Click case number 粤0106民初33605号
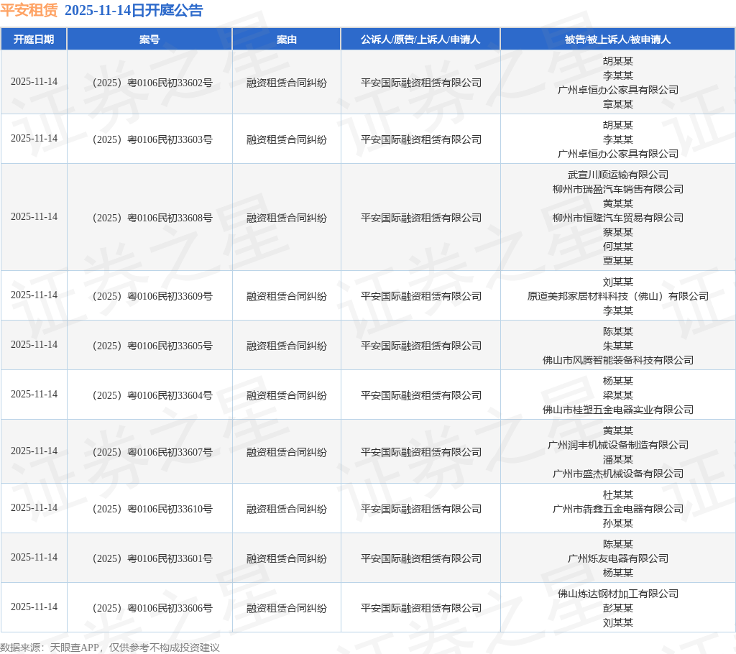Image resolution: width=736 pixels, height=654 pixels. (x=152, y=346)
